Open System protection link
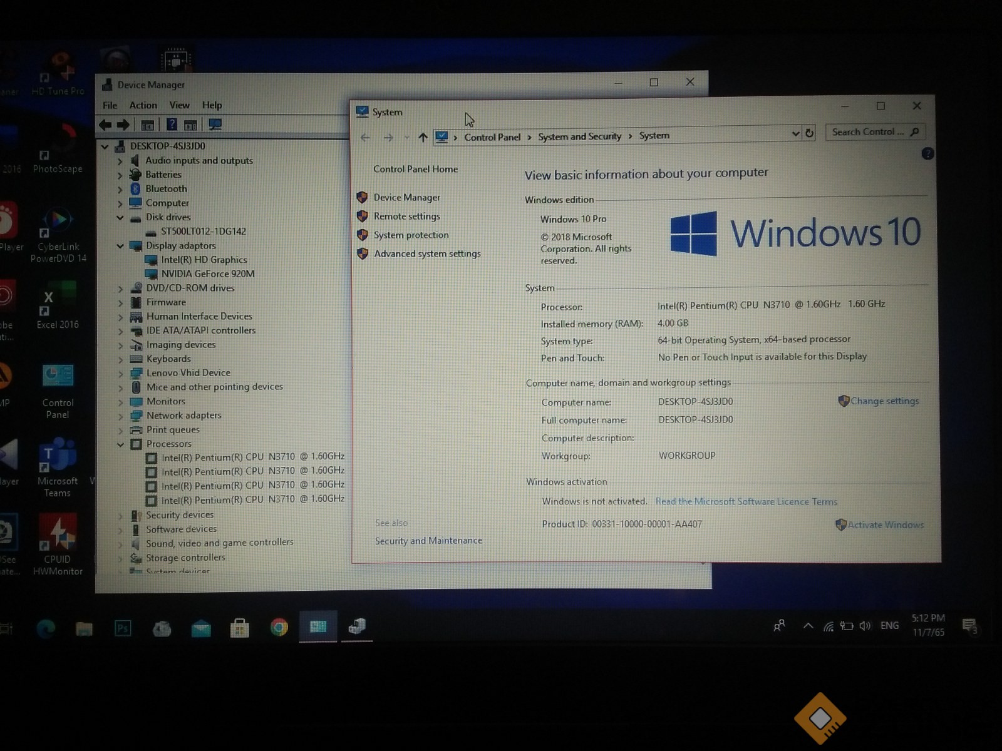The image size is (1002, 751). pyautogui.click(x=411, y=235)
